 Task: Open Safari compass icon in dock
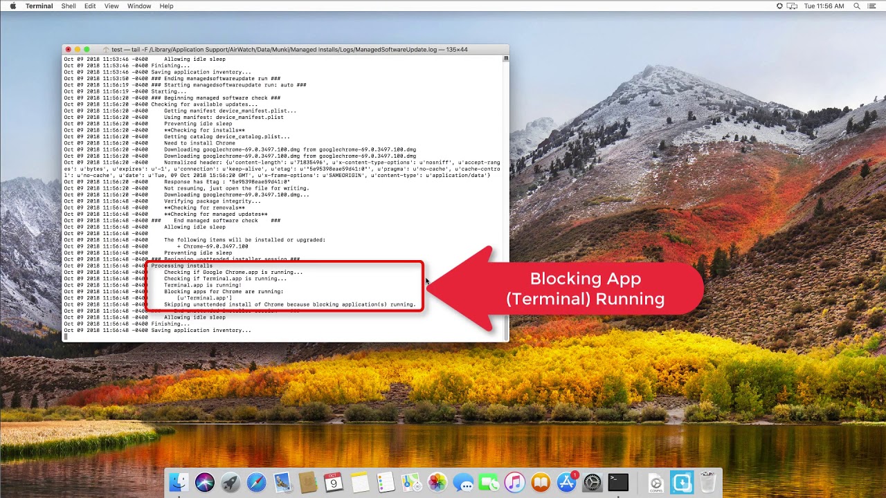pos(256,482)
